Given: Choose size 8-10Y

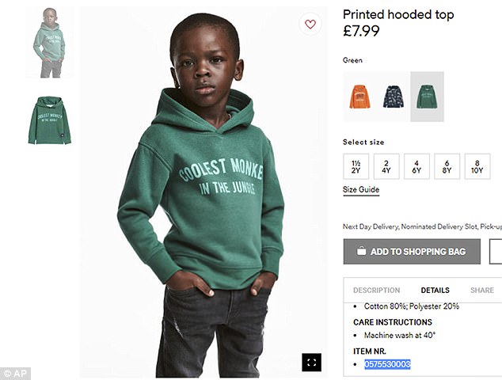Looking at the screenshot, I should [477, 166].
